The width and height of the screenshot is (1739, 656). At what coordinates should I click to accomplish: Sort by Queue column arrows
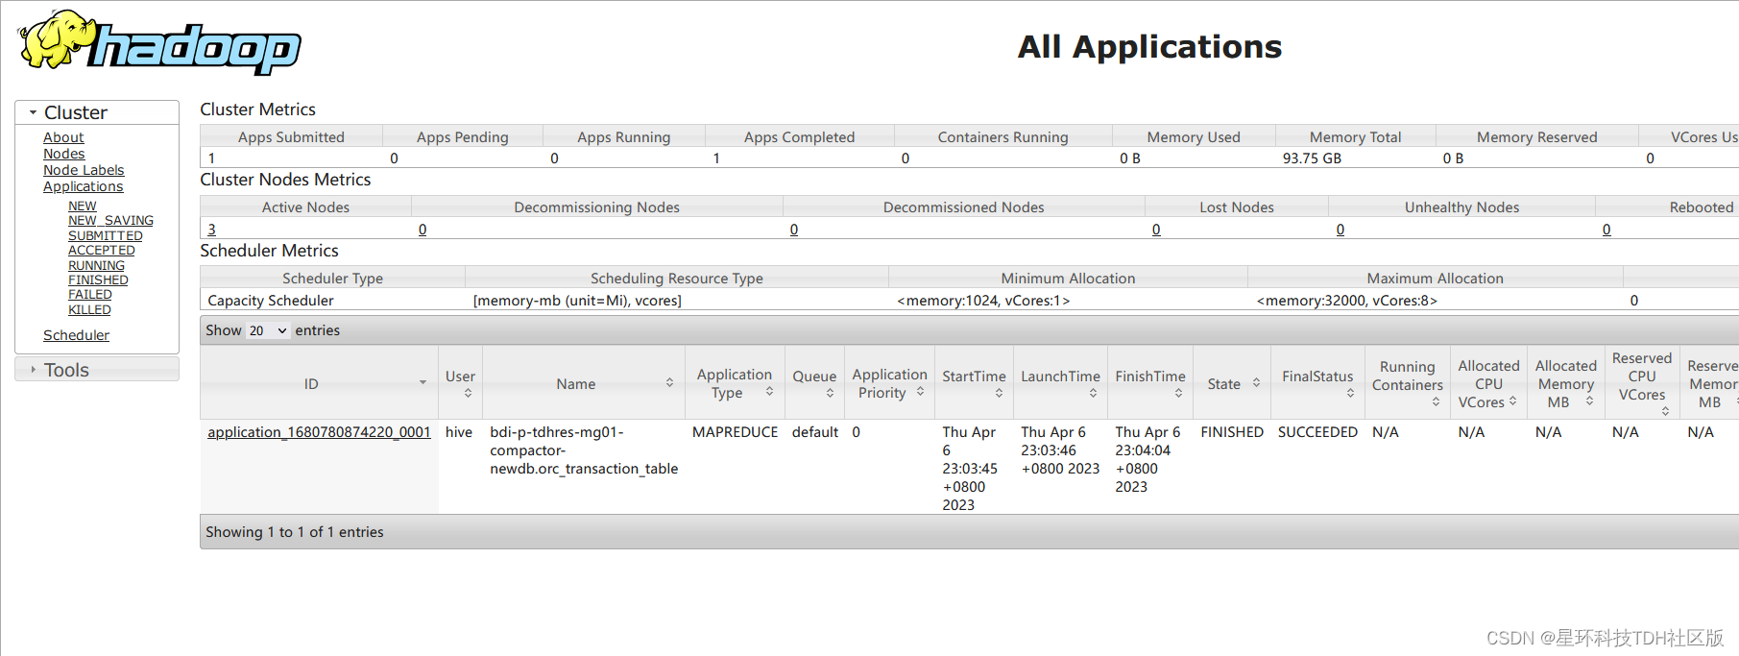pos(830,393)
